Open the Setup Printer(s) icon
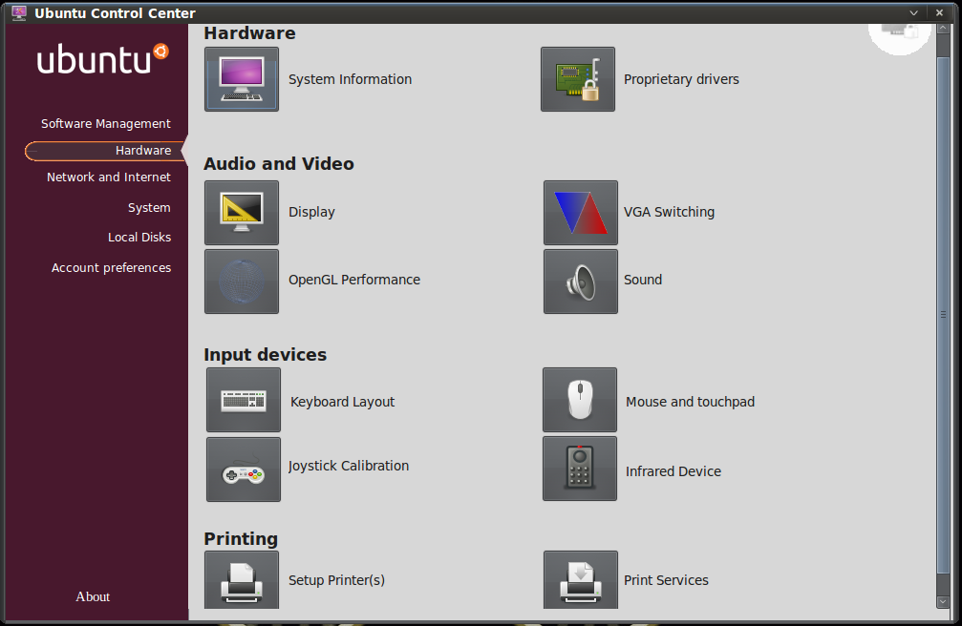The image size is (962, 626). click(x=242, y=580)
